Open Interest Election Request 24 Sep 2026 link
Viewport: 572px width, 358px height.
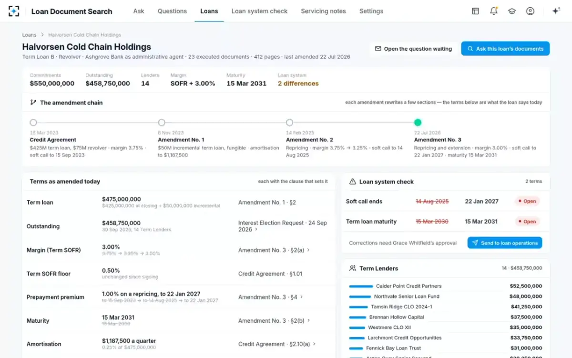(283, 226)
